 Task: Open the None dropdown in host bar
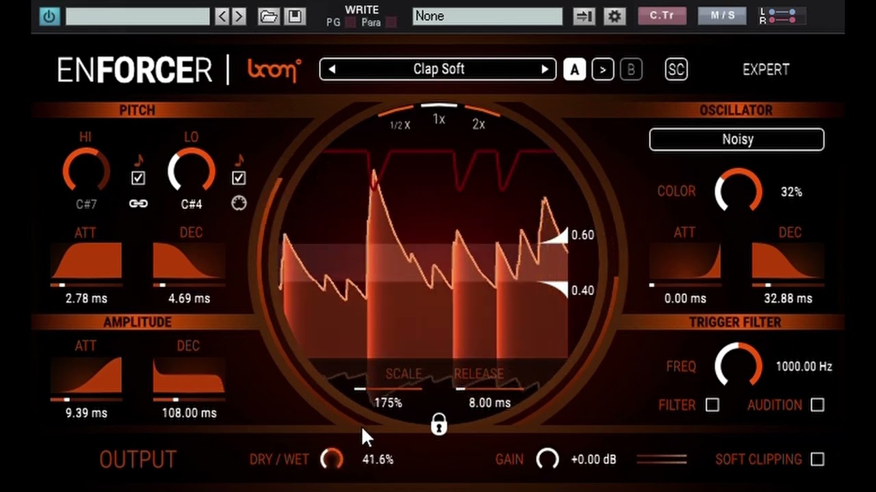(487, 16)
